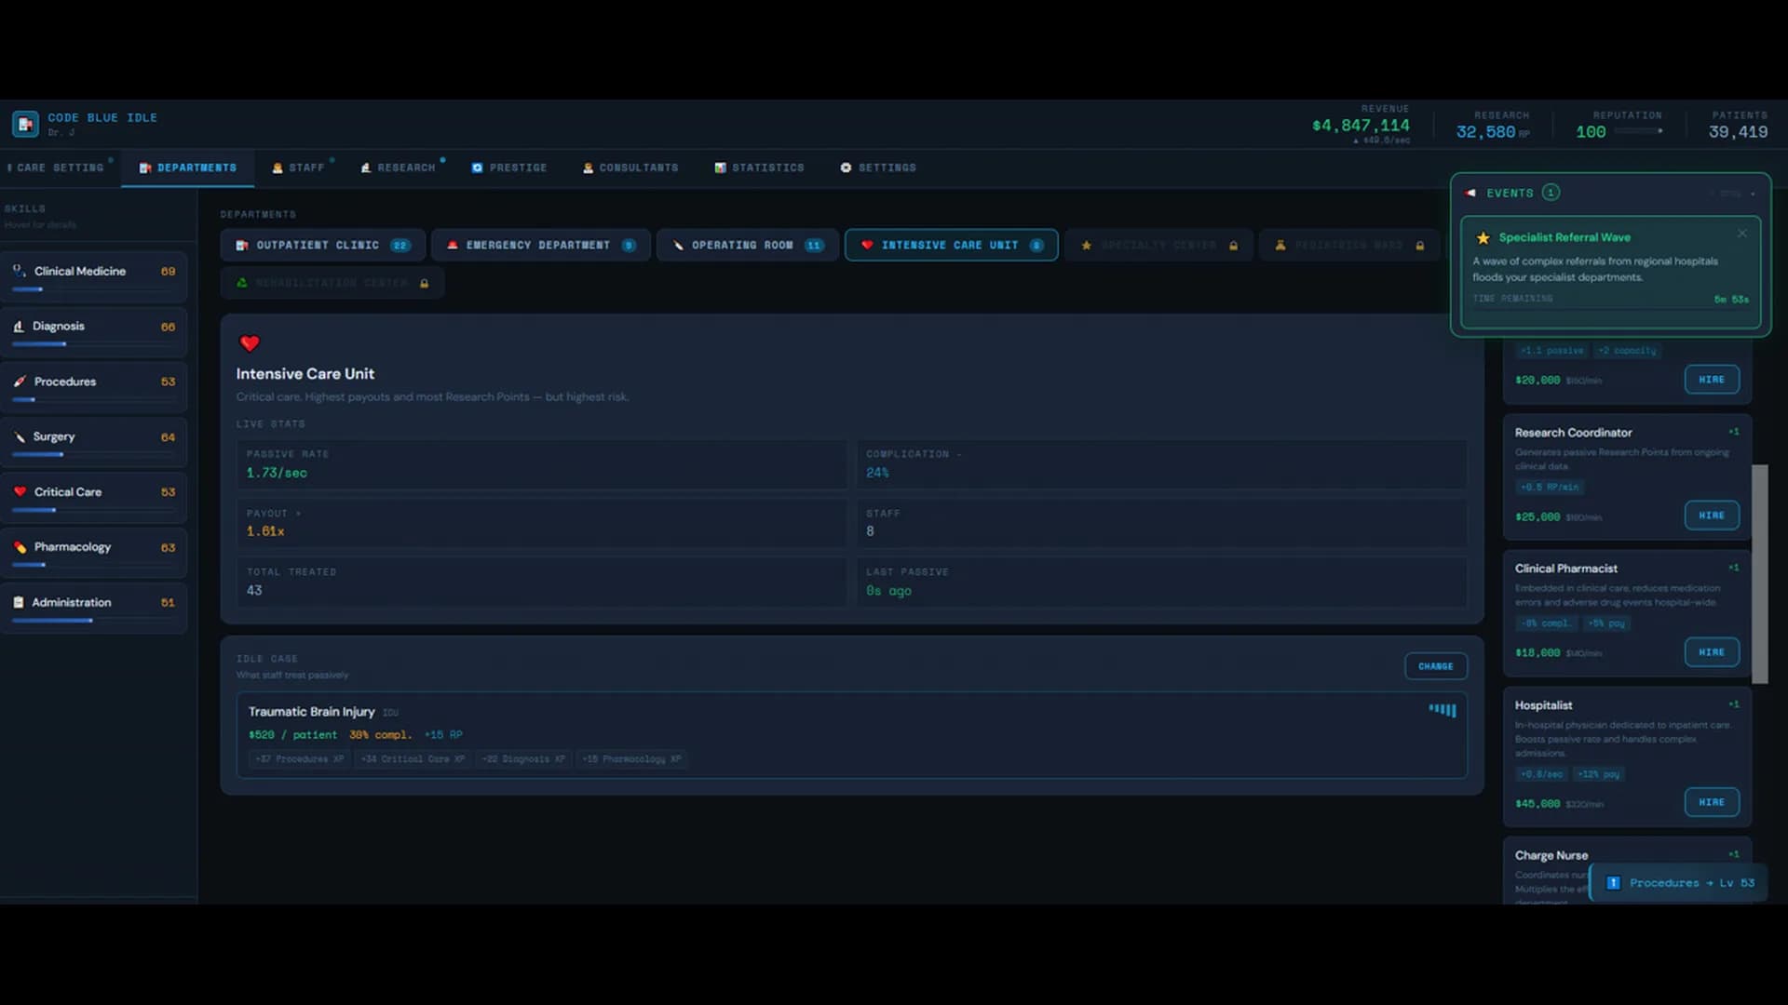This screenshot has height=1005, width=1788.
Task: Hire the Research Coordinator
Action: (x=1712, y=516)
